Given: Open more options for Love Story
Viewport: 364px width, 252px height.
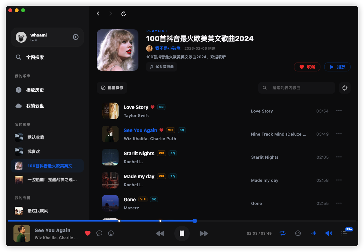Looking at the screenshot, I should [339, 111].
